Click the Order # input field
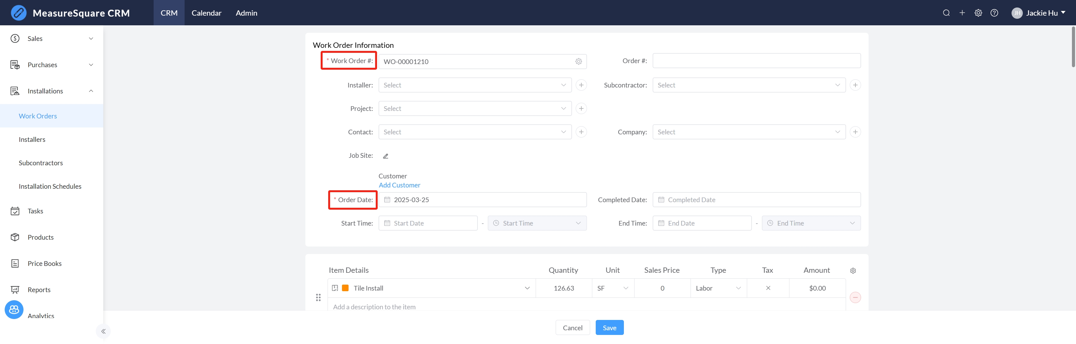Screen dimensions: 1076x344 pyautogui.click(x=756, y=61)
